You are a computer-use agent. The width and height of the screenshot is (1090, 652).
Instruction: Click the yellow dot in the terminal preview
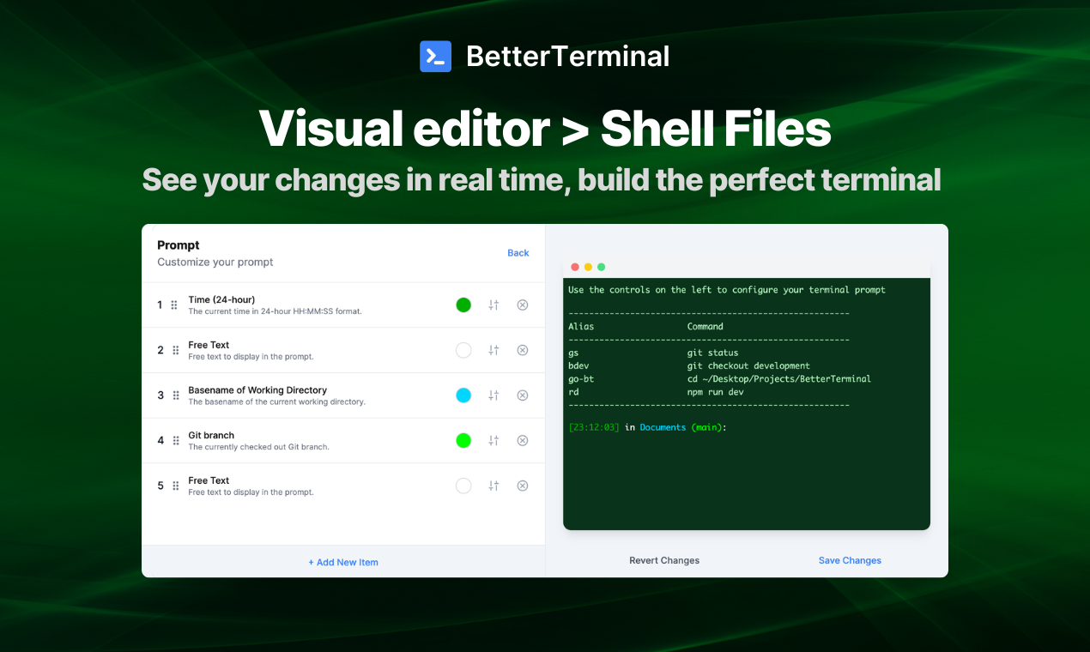pyautogui.click(x=588, y=267)
